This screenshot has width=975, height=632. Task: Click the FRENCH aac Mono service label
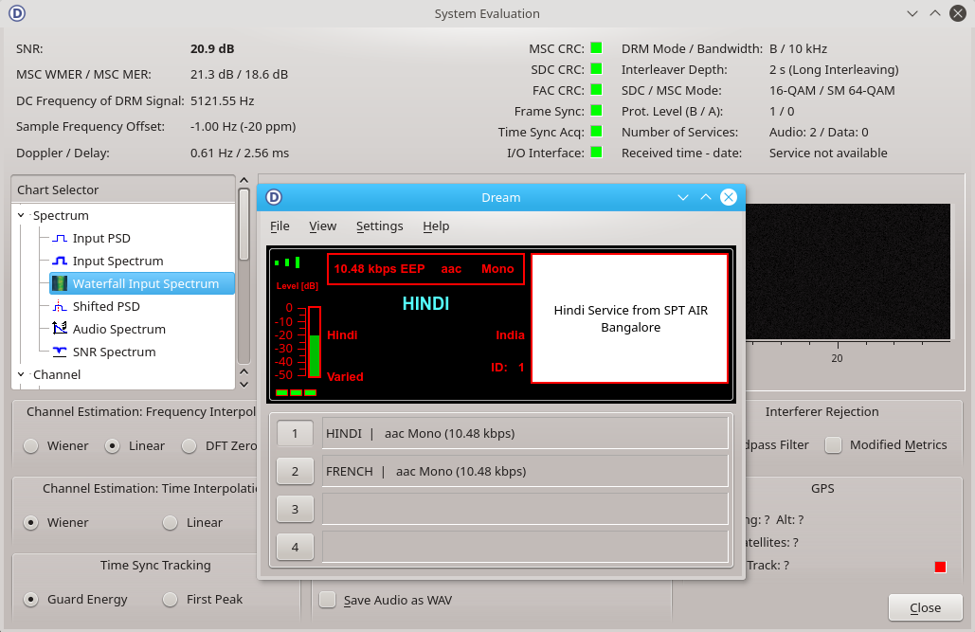click(x=525, y=472)
